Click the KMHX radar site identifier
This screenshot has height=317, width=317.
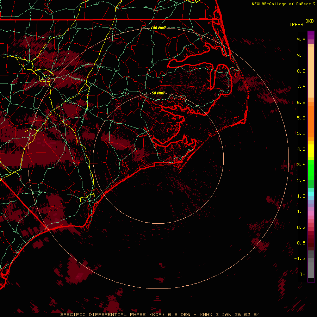[206, 315]
